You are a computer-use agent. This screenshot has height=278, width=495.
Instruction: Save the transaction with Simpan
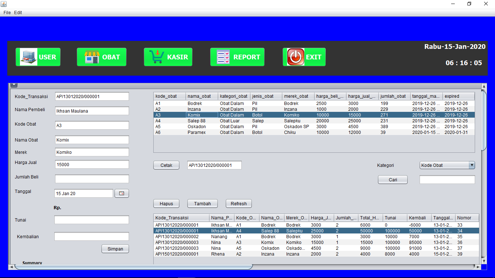tap(115, 249)
